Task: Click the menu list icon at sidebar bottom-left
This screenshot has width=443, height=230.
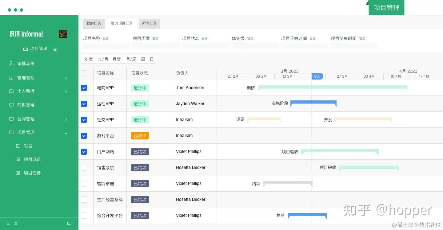Action: [8, 224]
